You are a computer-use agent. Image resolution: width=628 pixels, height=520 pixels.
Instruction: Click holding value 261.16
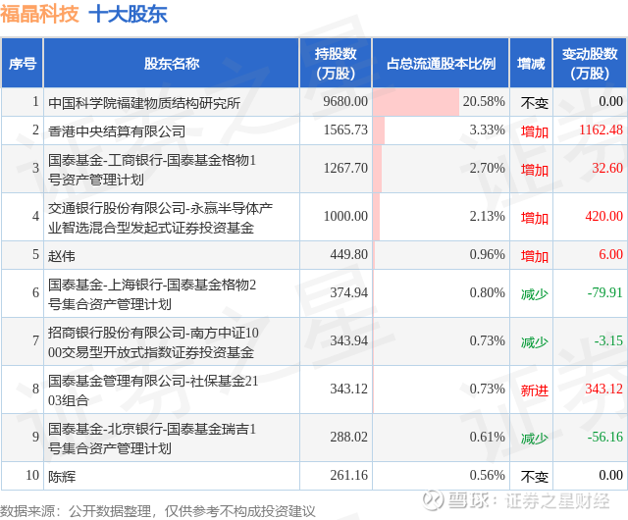348,475
